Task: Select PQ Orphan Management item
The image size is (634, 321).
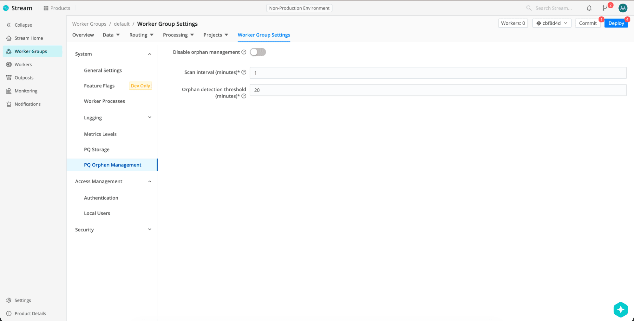Action: (x=112, y=165)
